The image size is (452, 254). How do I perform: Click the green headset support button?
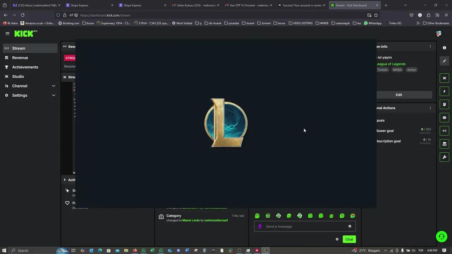point(441,236)
